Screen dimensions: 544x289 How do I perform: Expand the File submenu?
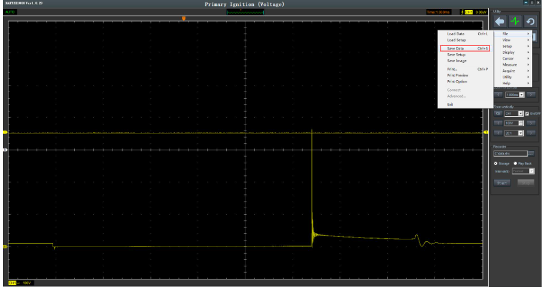click(x=512, y=34)
